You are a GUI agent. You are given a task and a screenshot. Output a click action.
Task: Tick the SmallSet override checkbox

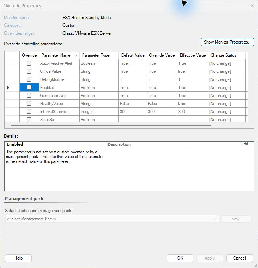[29, 119]
